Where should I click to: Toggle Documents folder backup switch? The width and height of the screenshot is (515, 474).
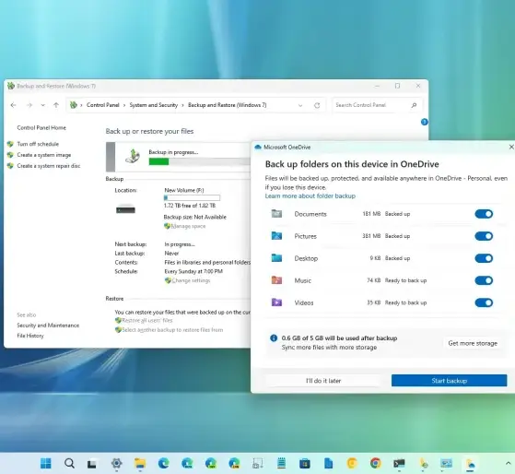pyautogui.click(x=484, y=214)
